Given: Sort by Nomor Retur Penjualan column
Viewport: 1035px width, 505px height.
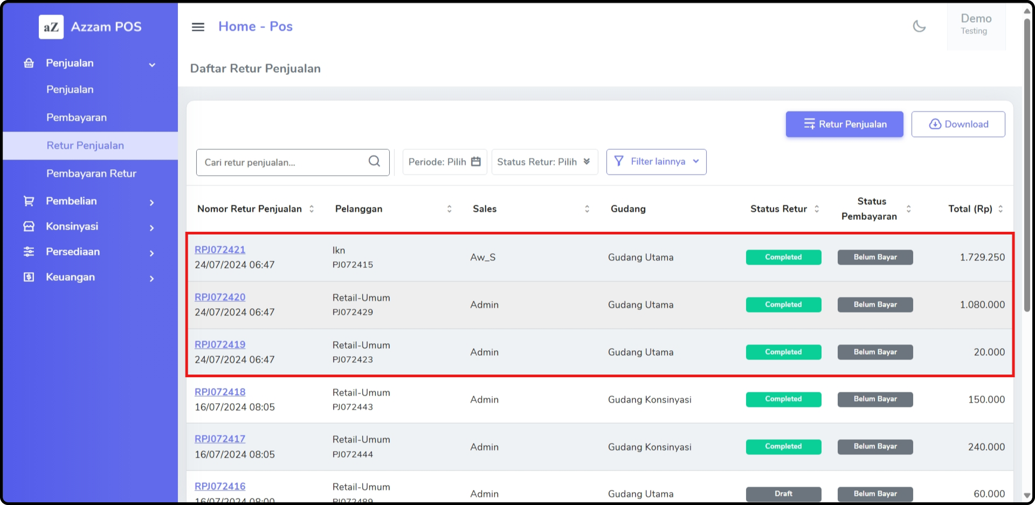Looking at the screenshot, I should 311,209.
